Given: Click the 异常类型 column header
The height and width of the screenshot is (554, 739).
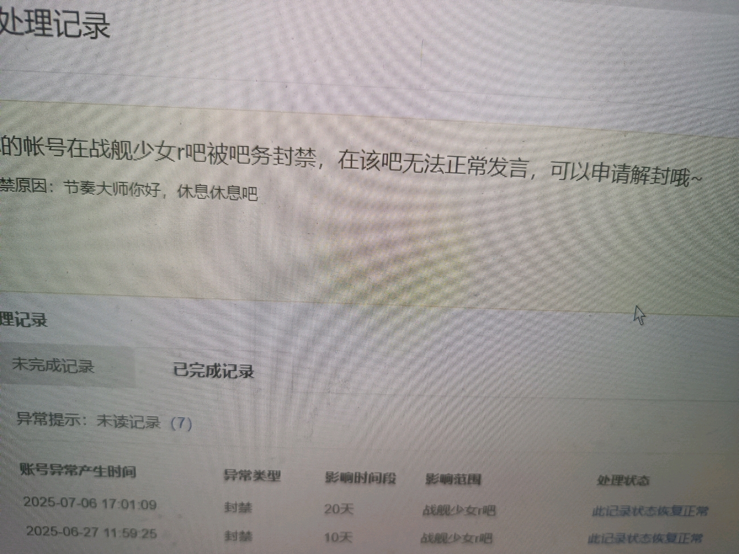Looking at the screenshot, I should [252, 476].
